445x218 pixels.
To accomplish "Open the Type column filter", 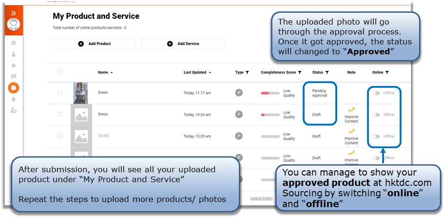I will (247, 73).
